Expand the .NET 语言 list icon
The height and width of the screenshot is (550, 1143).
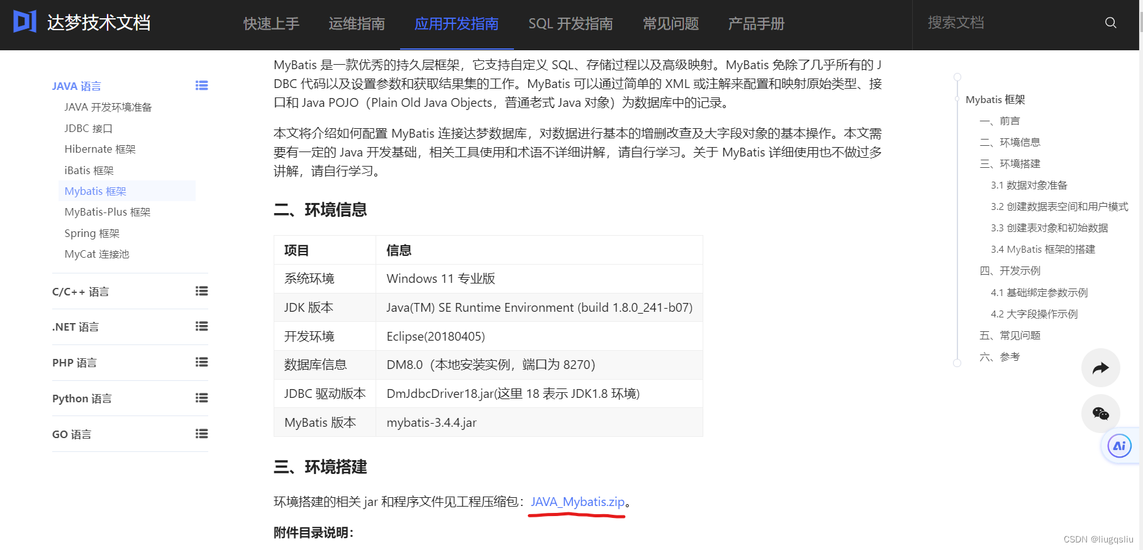[x=201, y=326]
